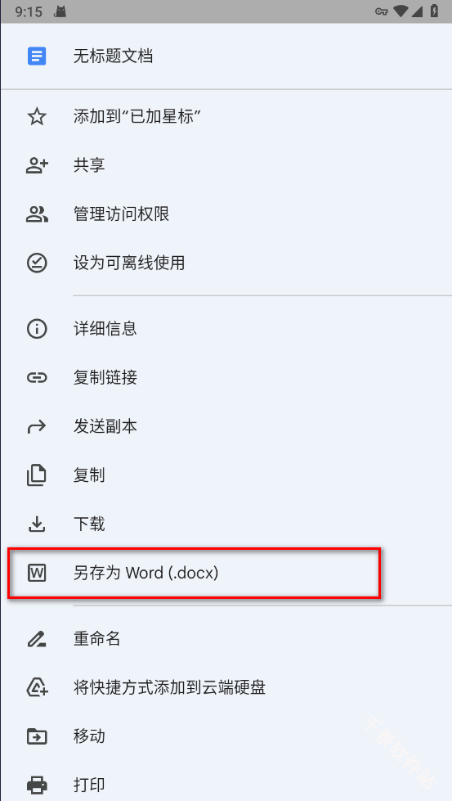Tap the Drive shortcut icon beside 将快捷方式添加到云端硬盘
Image resolution: width=452 pixels, height=801 pixels.
(x=37, y=687)
